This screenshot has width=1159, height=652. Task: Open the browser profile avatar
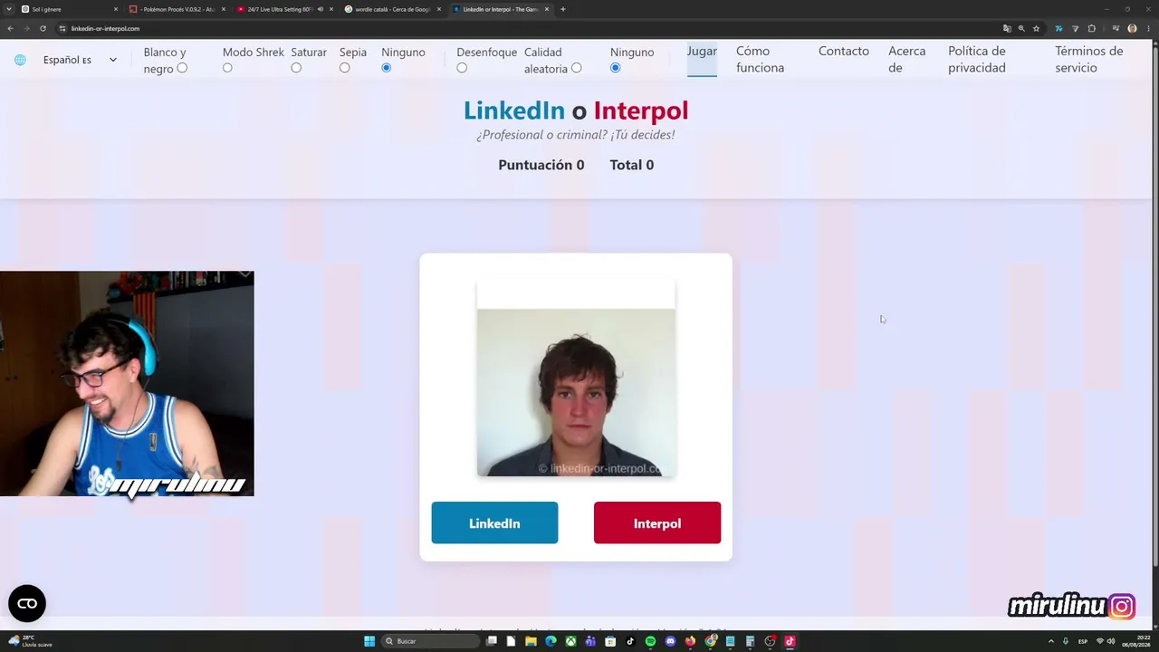tap(1132, 28)
